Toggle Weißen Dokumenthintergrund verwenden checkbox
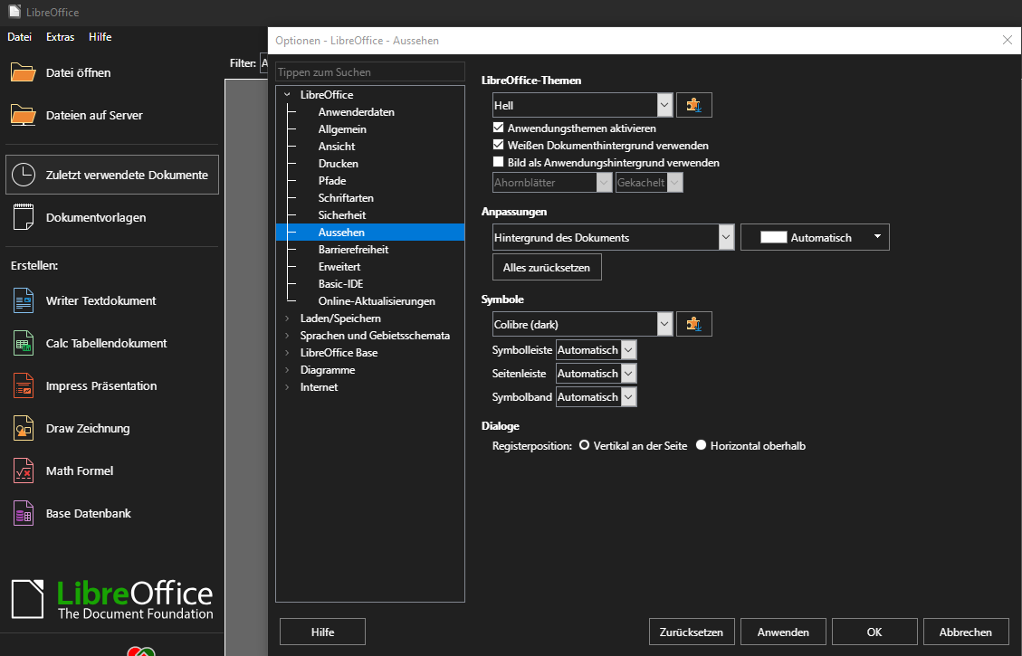Image resolution: width=1022 pixels, height=656 pixels. [499, 145]
